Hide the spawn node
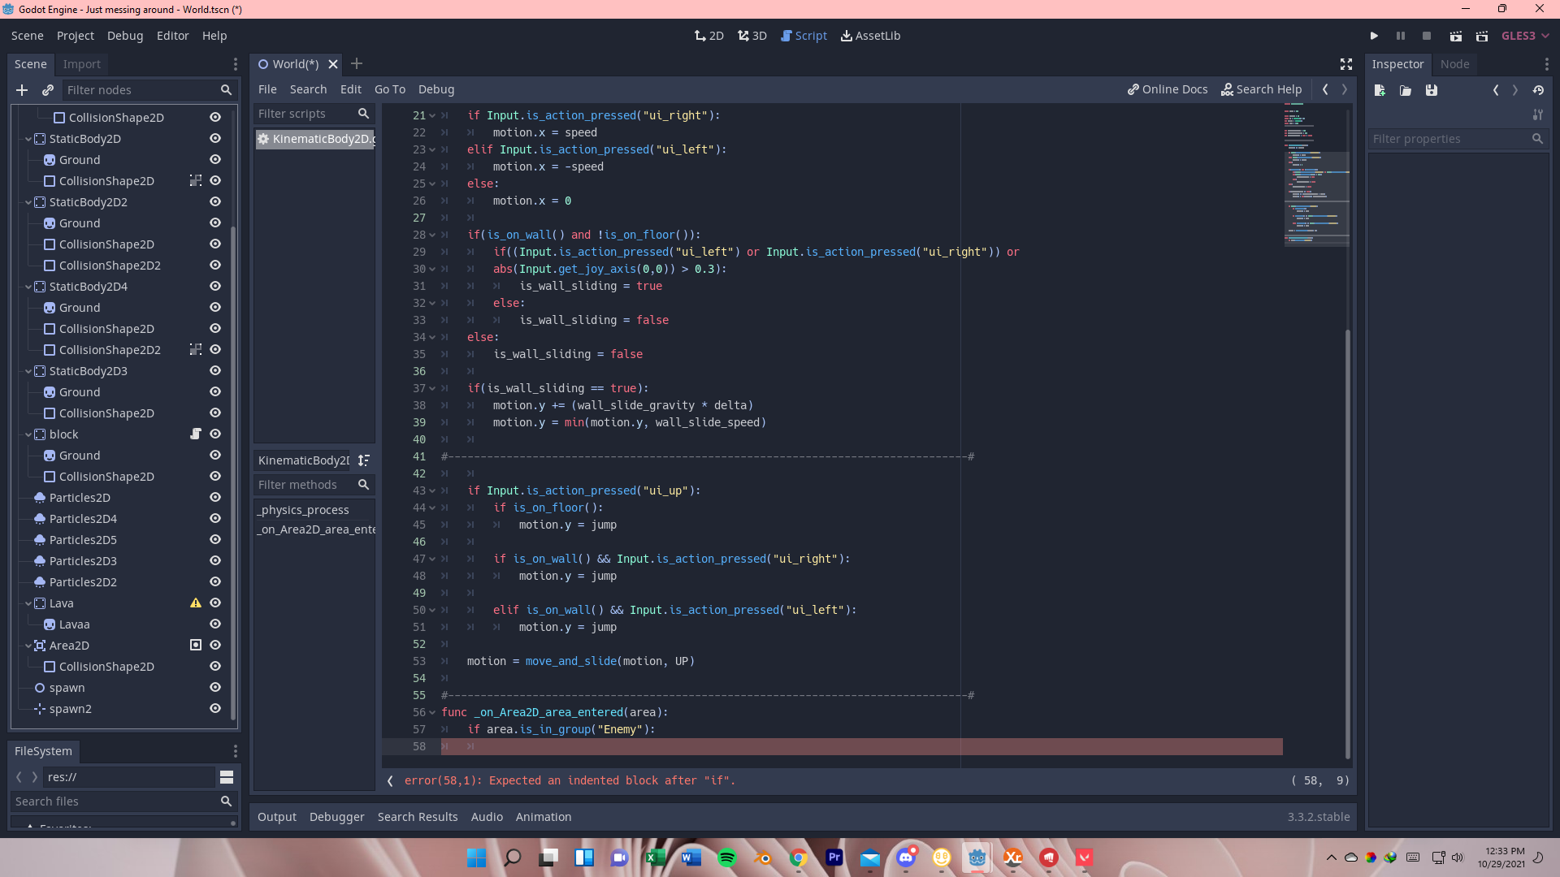 pyautogui.click(x=215, y=688)
